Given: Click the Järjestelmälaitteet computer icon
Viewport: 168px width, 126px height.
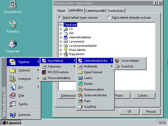Looking at the screenshot, I should pyautogui.click(x=66, y=37).
